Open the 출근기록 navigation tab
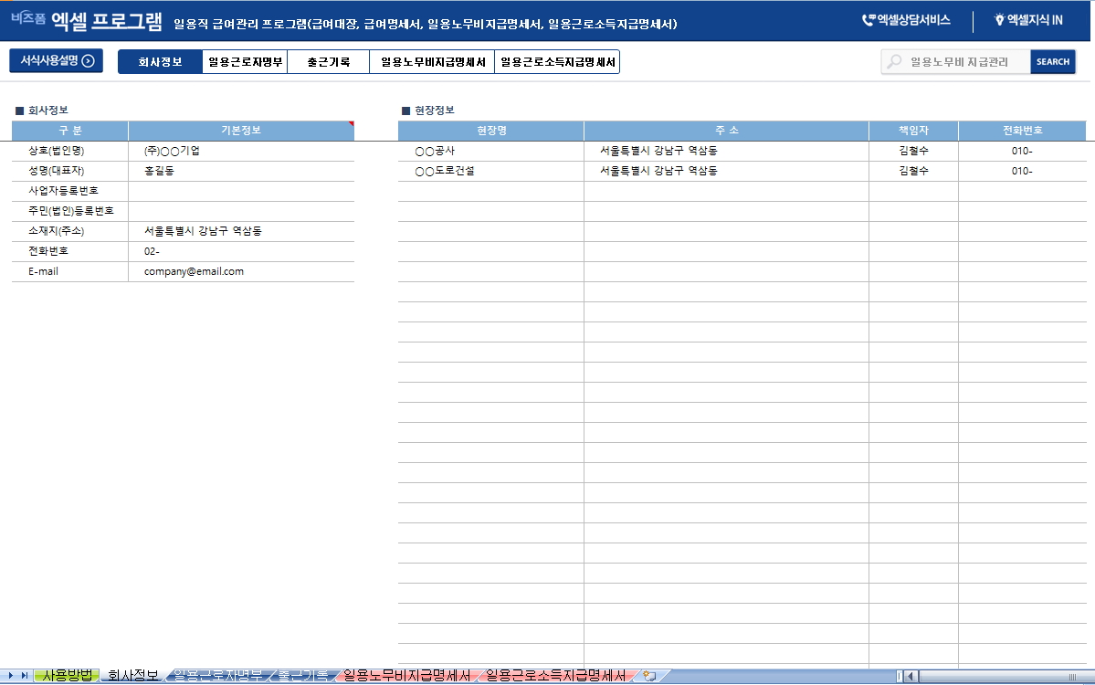The image size is (1095, 685). (328, 62)
